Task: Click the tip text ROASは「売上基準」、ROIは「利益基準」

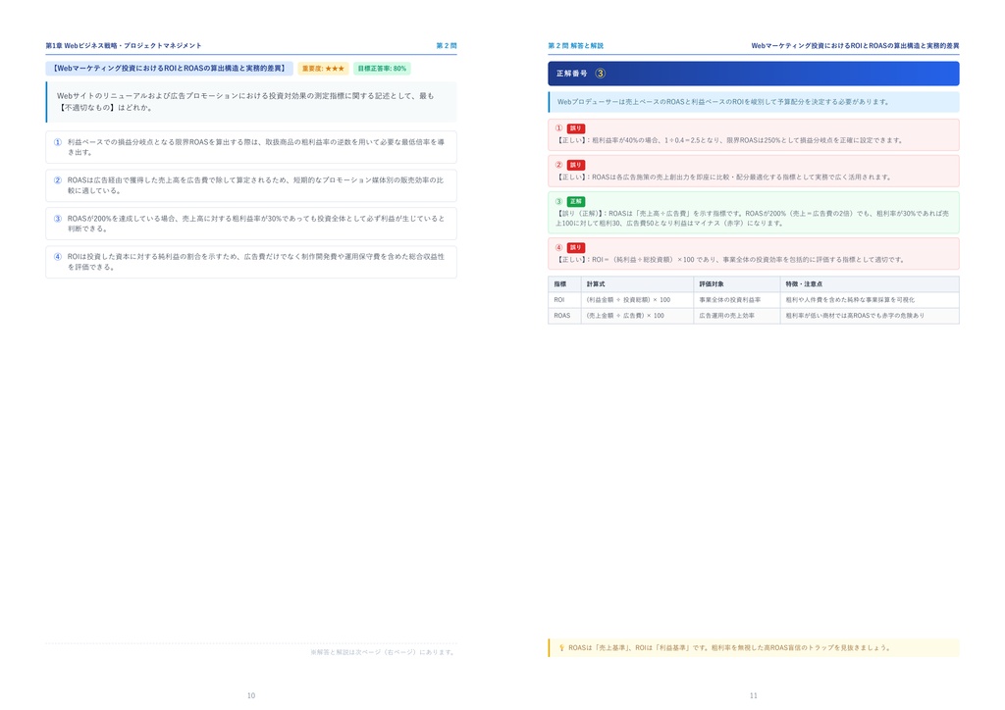Action: (729, 648)
